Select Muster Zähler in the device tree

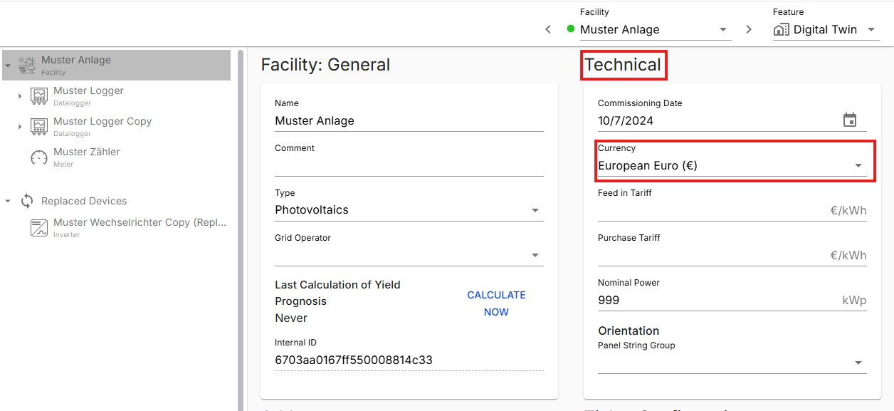coord(87,152)
